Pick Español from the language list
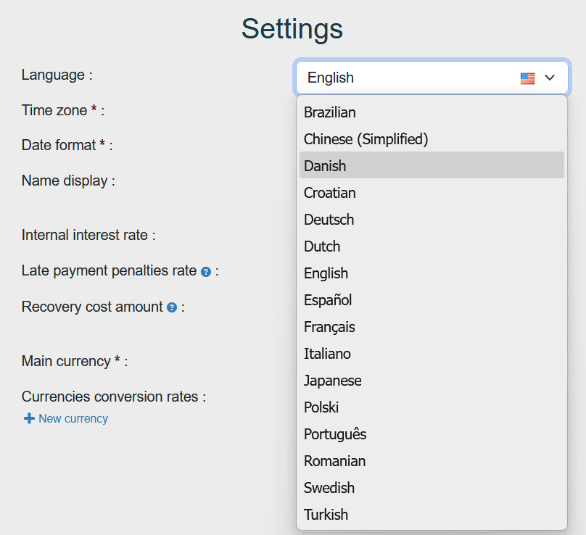The image size is (586, 535). [328, 300]
